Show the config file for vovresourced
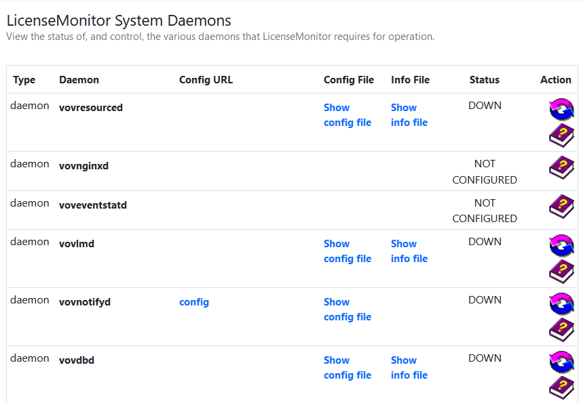Viewport: 583px width, 403px height. point(347,115)
